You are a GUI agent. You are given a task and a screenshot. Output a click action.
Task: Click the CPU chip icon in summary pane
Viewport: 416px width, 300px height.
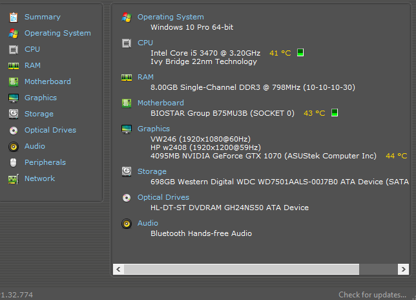click(127, 43)
